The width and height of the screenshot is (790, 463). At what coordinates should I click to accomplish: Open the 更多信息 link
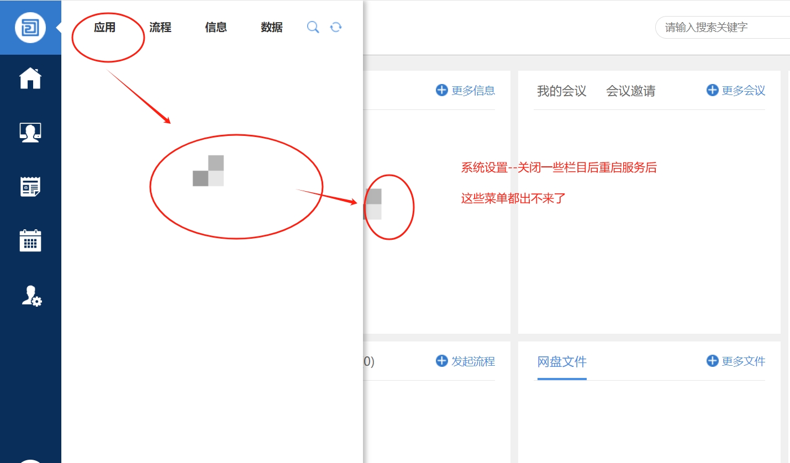point(473,91)
